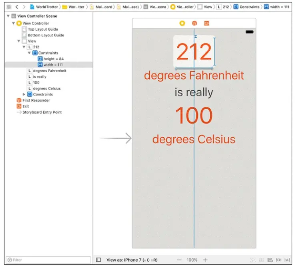
Task: Open the Add New Constraints menu
Action: [x=279, y=260]
